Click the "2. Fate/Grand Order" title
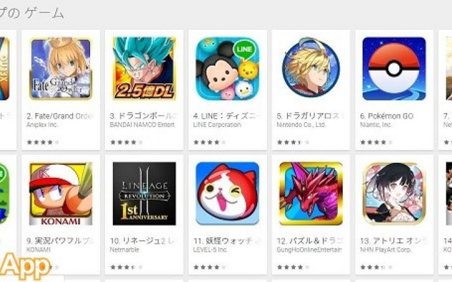The image size is (452, 282). (x=60, y=116)
